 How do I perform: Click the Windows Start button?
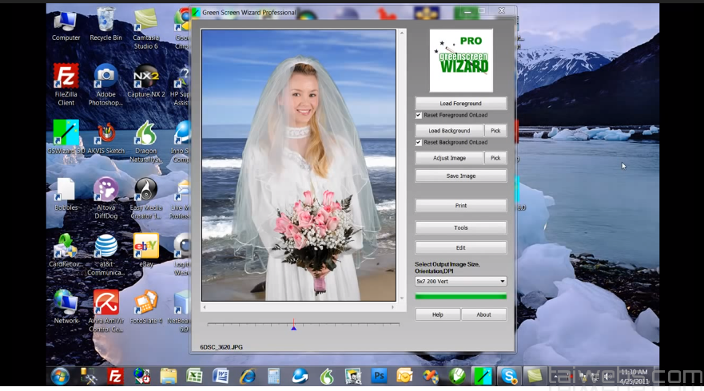[x=60, y=376]
